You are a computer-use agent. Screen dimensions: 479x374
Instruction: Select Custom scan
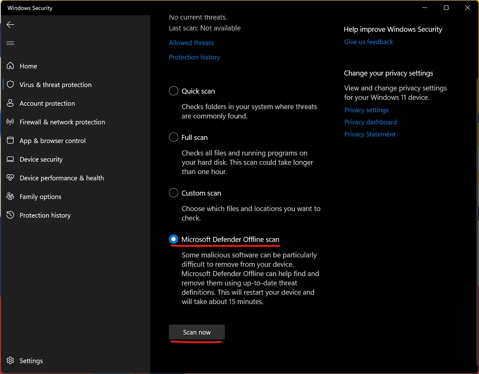(173, 193)
